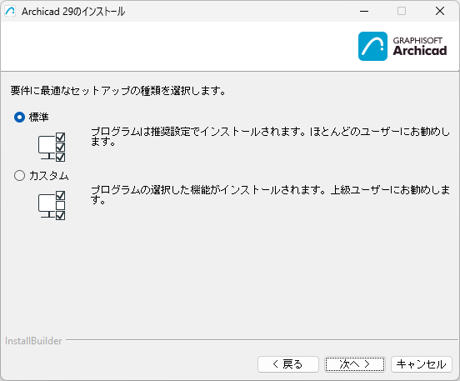Click the standard setup computer icon
This screenshot has height=381, width=460.
coord(52,147)
